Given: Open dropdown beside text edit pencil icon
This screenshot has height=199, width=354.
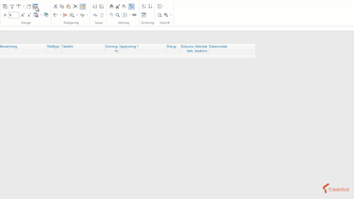Looking at the screenshot, I should 88,15.
